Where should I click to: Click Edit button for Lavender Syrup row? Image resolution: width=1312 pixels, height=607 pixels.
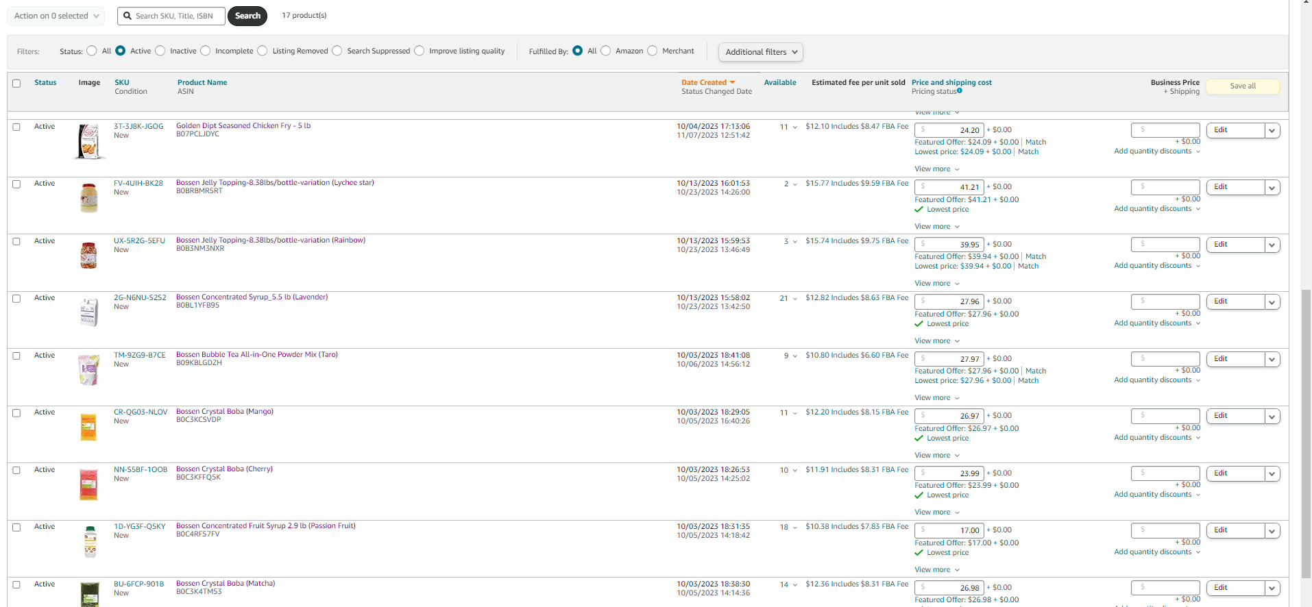pos(1235,301)
